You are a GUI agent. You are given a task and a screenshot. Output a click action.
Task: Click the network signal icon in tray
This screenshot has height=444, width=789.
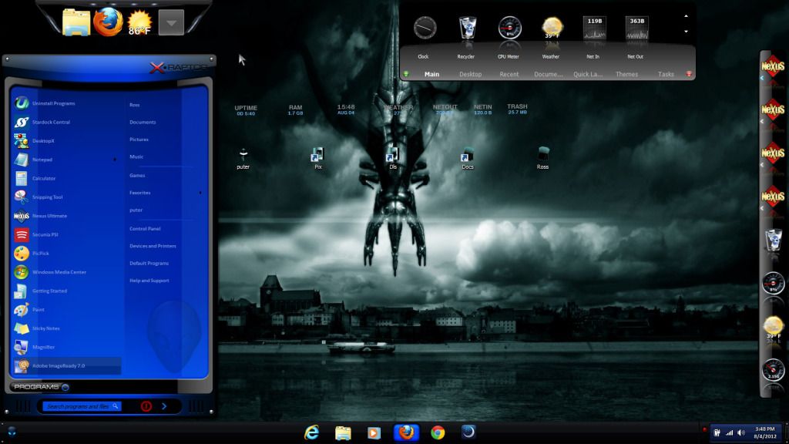click(729, 432)
